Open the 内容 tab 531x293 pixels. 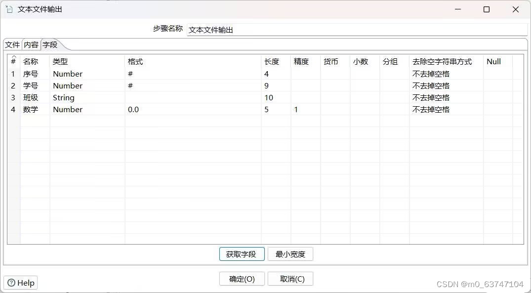tap(31, 44)
